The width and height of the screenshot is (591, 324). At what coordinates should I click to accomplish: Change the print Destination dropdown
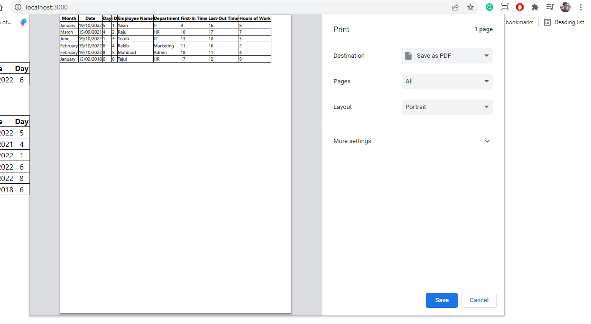tap(446, 55)
